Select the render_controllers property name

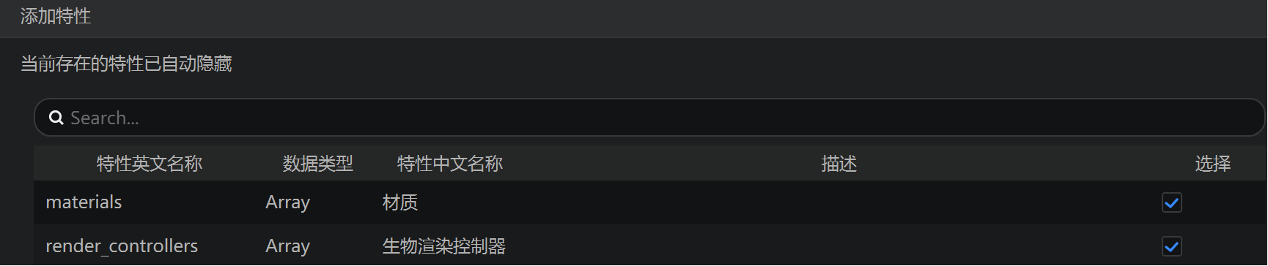122,246
